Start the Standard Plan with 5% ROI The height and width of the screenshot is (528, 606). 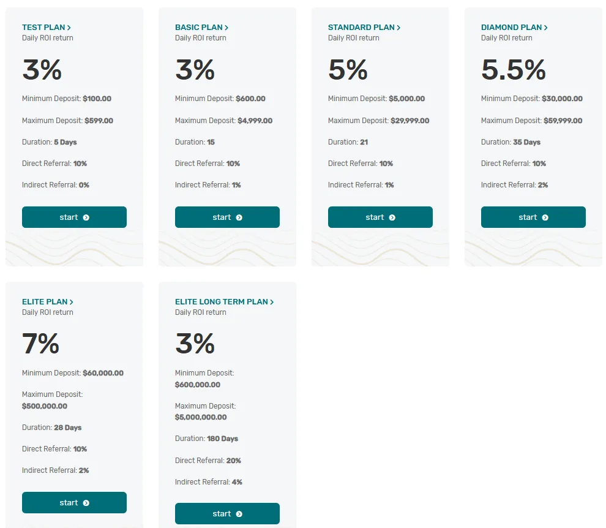point(380,217)
